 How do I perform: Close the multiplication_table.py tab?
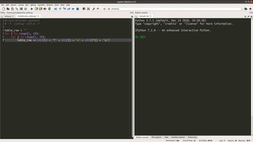coord(38,16)
